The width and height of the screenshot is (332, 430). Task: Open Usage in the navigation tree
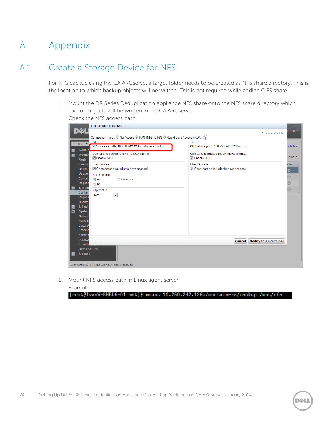pyautogui.click(x=83, y=174)
